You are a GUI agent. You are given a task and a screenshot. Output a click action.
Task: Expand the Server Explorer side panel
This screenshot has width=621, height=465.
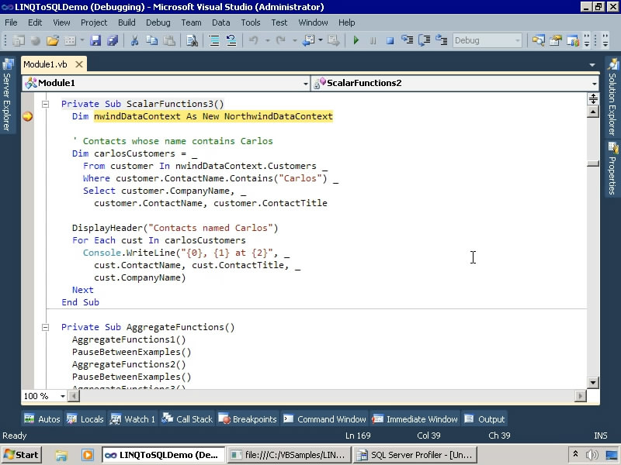[x=7, y=95]
